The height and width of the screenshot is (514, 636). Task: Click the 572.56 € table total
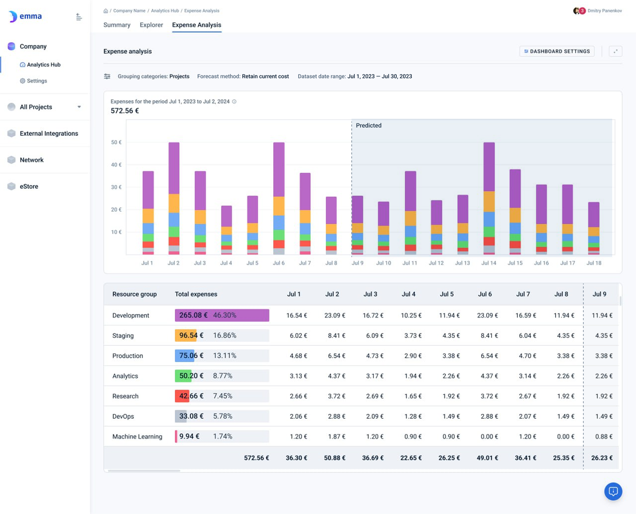256,458
